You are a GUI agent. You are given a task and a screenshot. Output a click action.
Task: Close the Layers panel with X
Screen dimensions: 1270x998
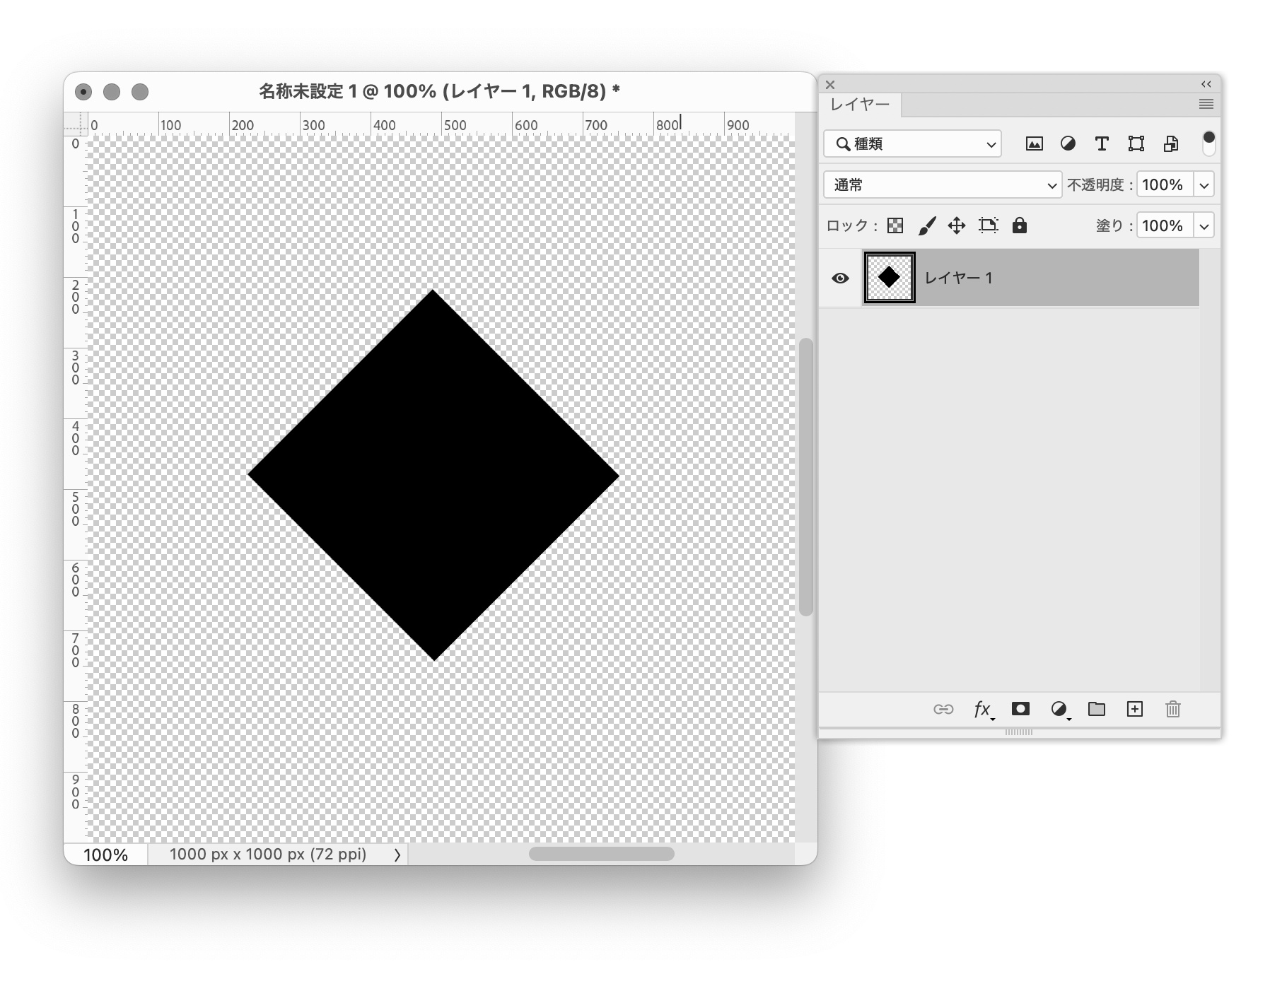point(830,84)
